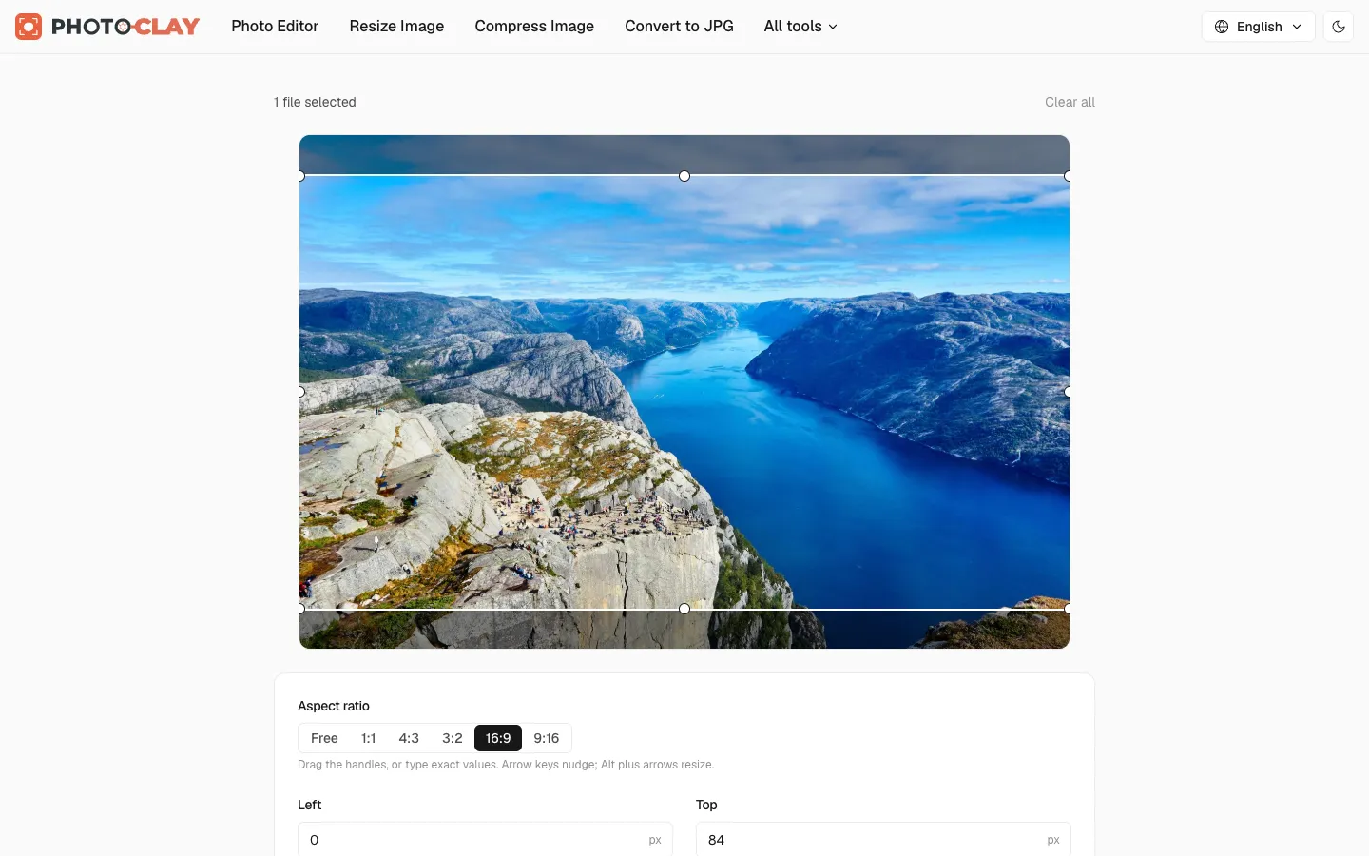Viewport: 1369px width, 856px height.
Task: Click the bottom-right crop handle
Action: [1067, 609]
